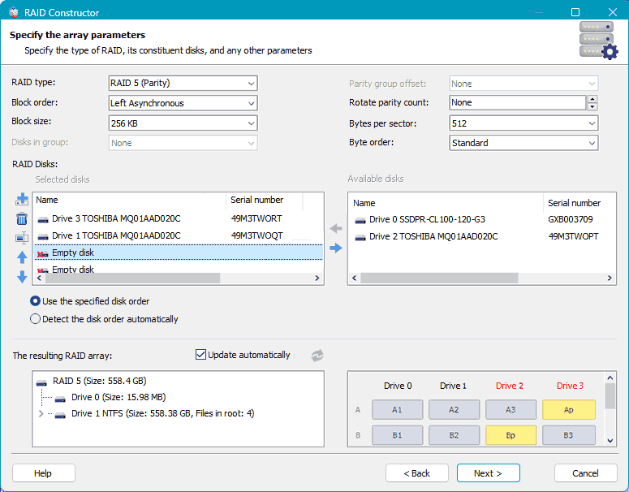The width and height of the screenshot is (629, 492).
Task: Click the B3 block in layout
Action: coord(569,435)
